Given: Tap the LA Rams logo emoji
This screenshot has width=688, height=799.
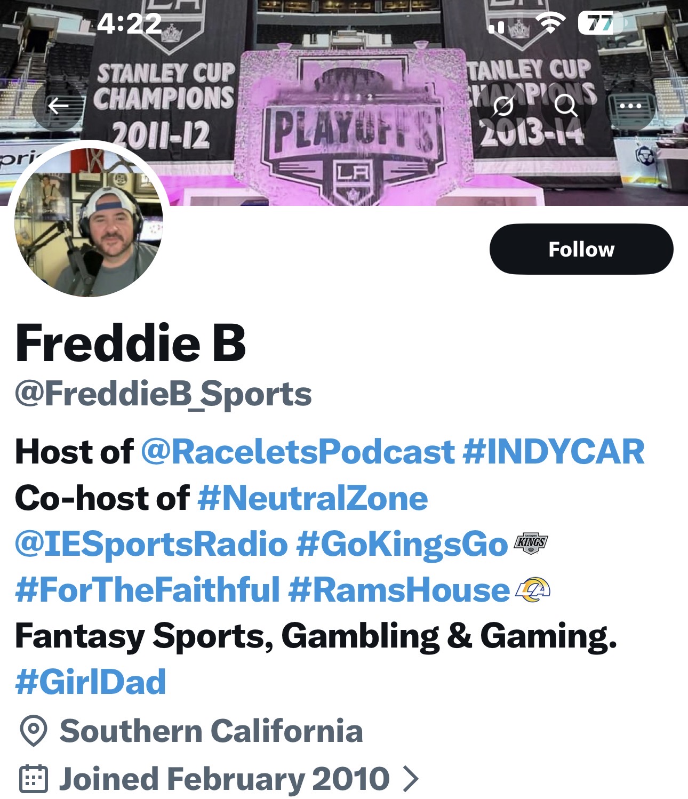Looking at the screenshot, I should coord(532,590).
